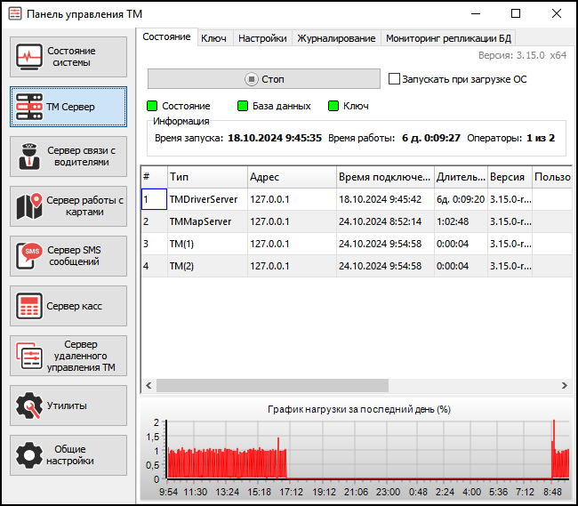Click the scroll right arrow of table
This screenshot has width=578, height=506.
click(565, 385)
